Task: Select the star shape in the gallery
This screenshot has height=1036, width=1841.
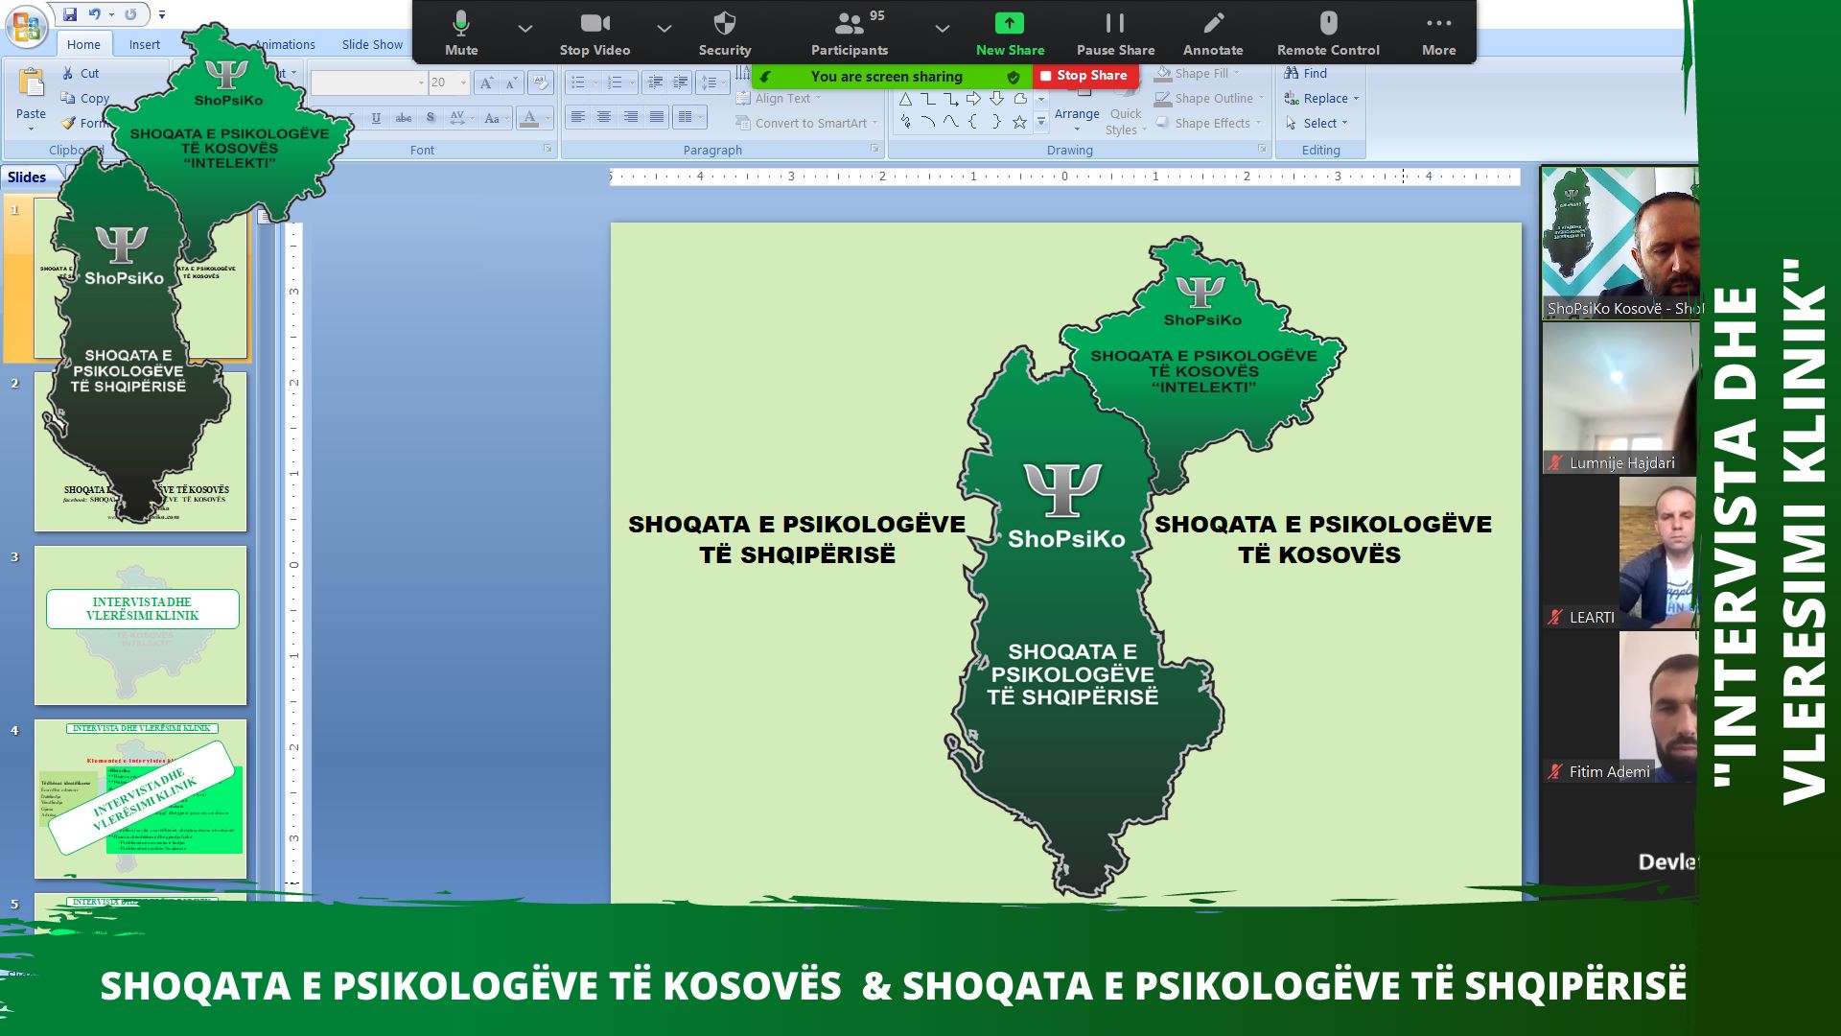Action: click(x=1019, y=122)
